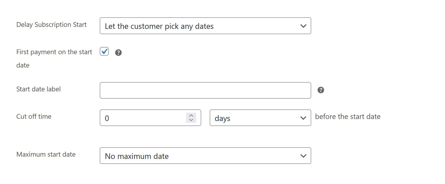Click the Start date label caption text

pos(38,89)
